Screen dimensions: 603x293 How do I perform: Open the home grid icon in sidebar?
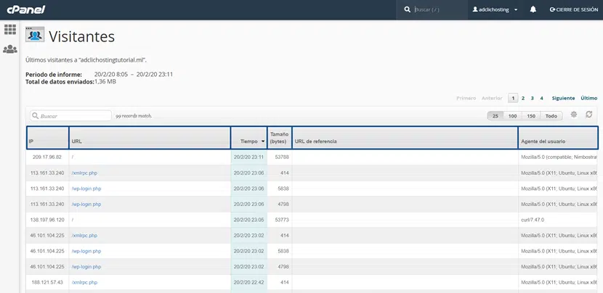pyautogui.click(x=10, y=30)
